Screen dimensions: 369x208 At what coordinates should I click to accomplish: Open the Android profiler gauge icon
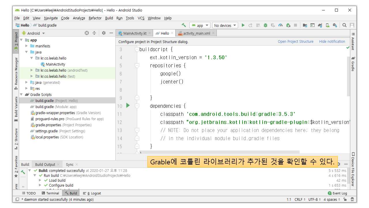click(280, 25)
